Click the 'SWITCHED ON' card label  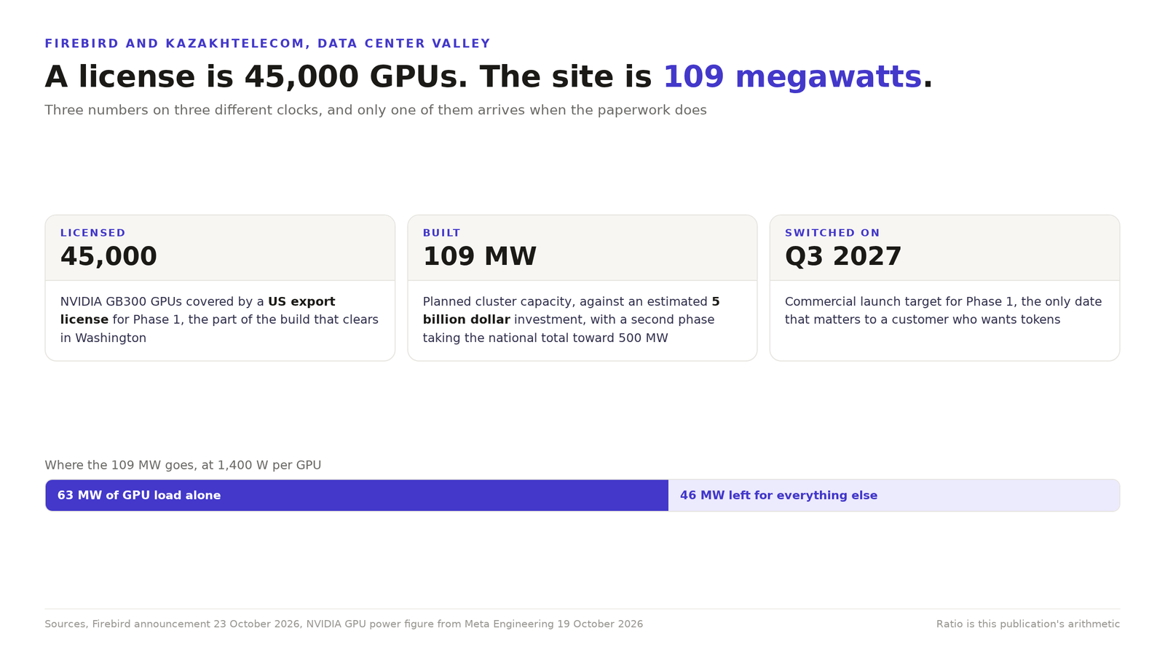pyautogui.click(x=832, y=233)
